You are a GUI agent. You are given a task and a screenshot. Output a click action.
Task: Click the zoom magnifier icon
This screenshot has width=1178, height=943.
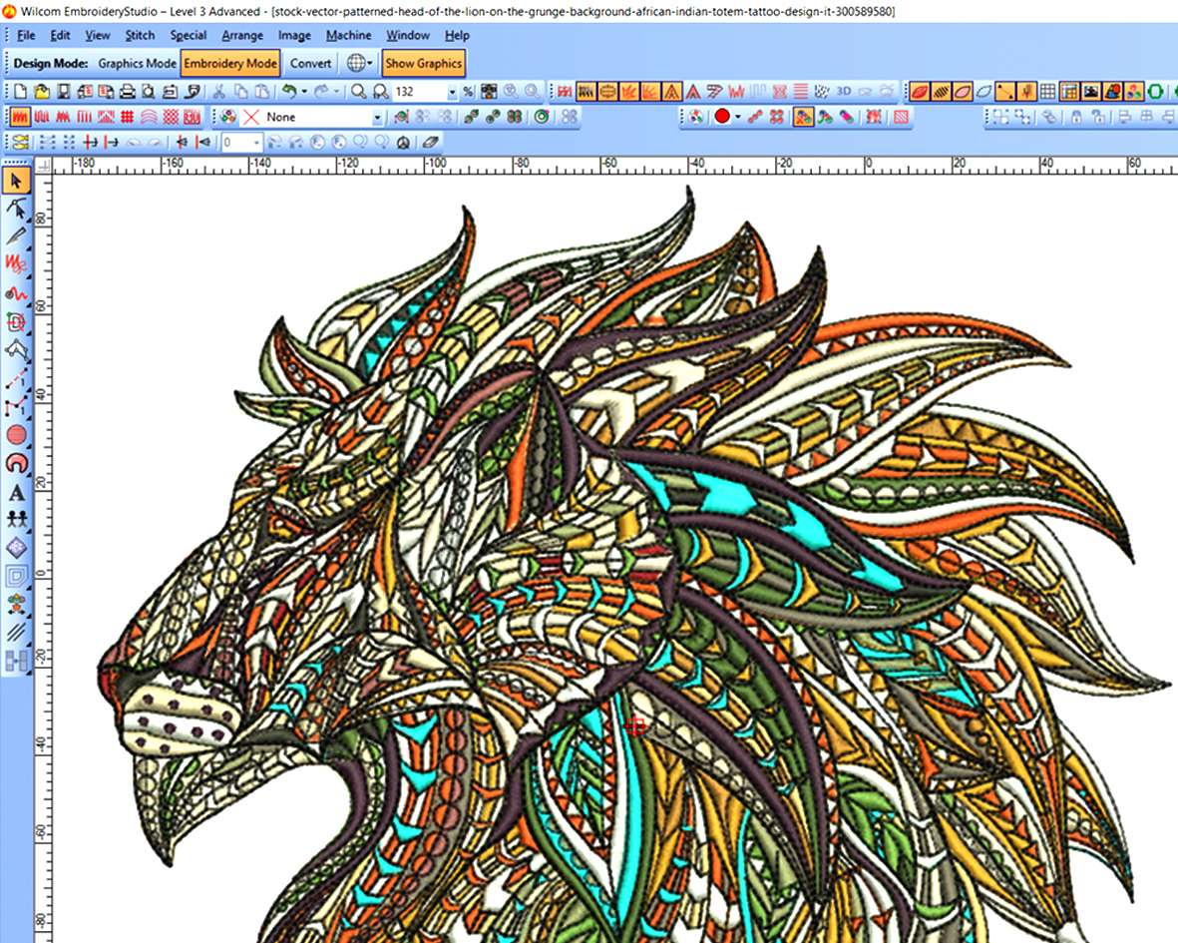click(x=359, y=92)
